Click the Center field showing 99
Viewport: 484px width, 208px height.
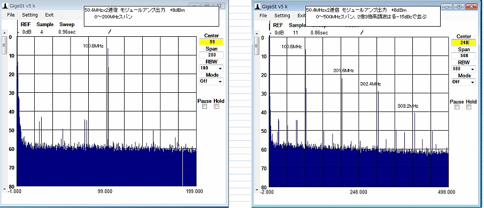[211, 42]
